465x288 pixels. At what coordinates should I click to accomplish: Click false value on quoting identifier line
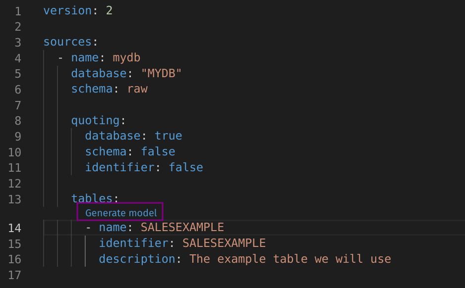186,167
